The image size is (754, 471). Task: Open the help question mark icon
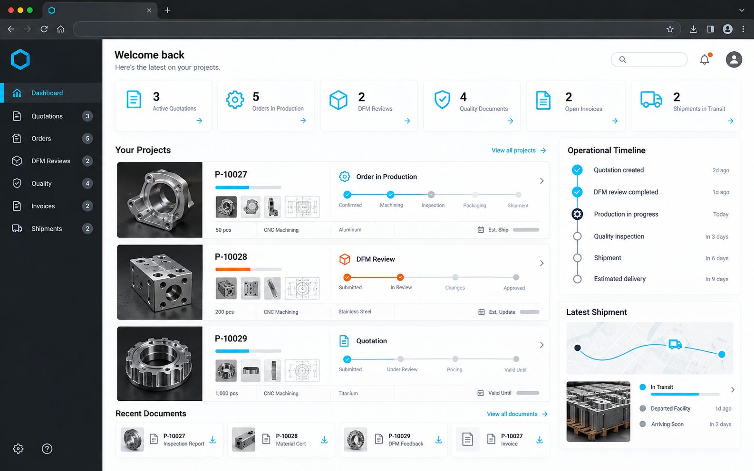(x=47, y=449)
